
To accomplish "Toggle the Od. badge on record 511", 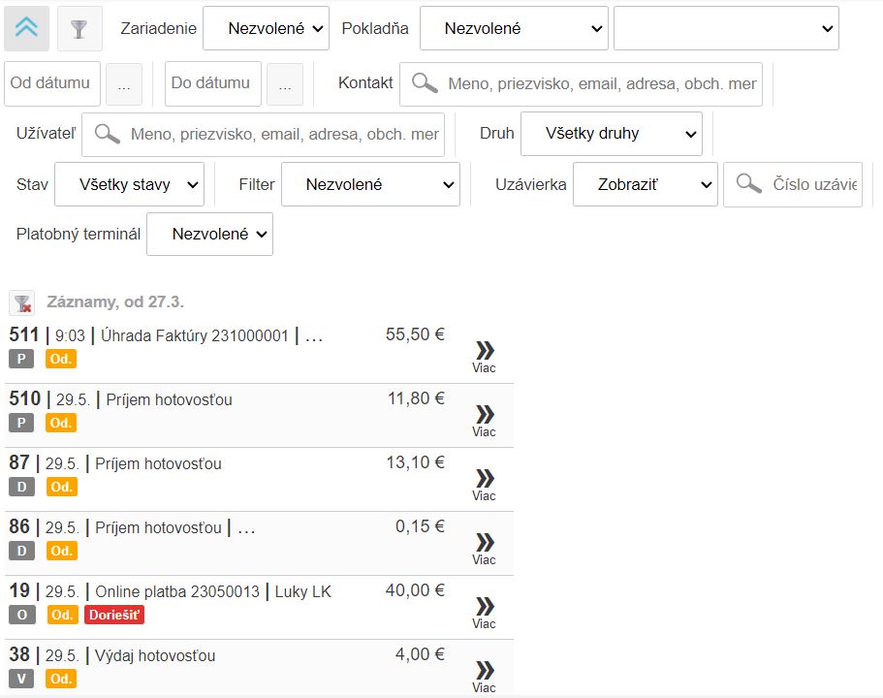I will [60, 359].
